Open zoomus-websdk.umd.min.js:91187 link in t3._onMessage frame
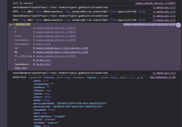This screenshot has width=182, height=127. (x=56, y=56)
